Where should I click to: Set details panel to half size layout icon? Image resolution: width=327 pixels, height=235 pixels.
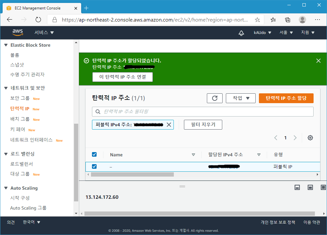310,187
